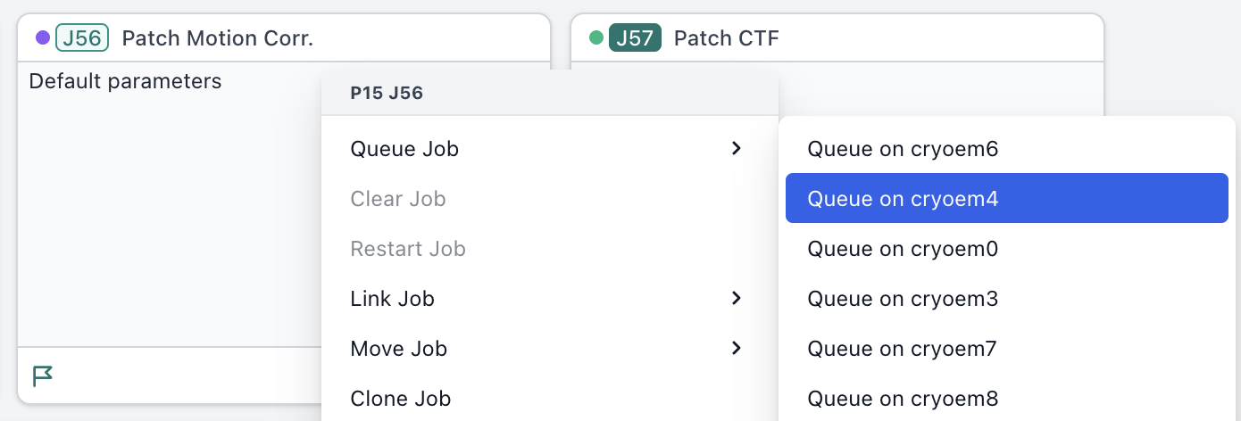This screenshot has height=421, width=1241.
Task: Click the J56 job ID badge
Action: click(82, 37)
